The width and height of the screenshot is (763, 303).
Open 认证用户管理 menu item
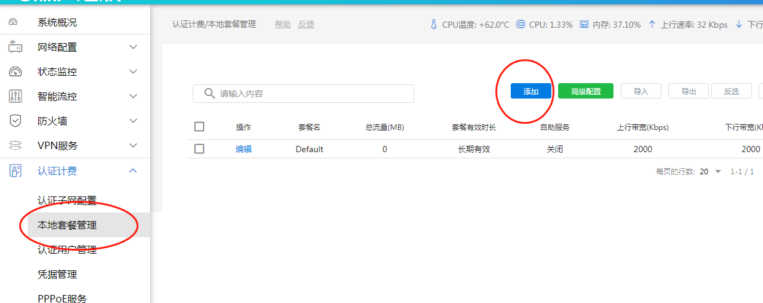pyautogui.click(x=67, y=250)
